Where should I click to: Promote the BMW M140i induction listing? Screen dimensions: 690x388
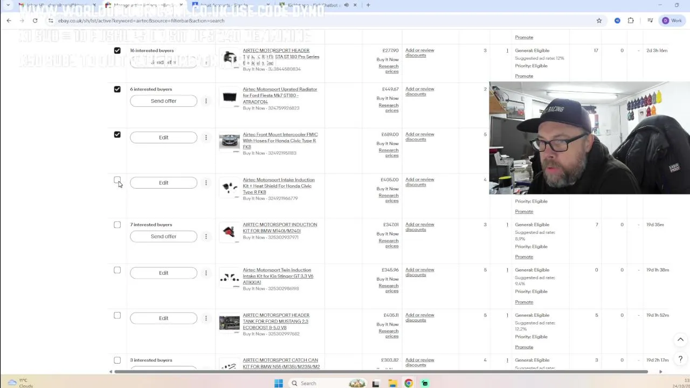coord(524,257)
